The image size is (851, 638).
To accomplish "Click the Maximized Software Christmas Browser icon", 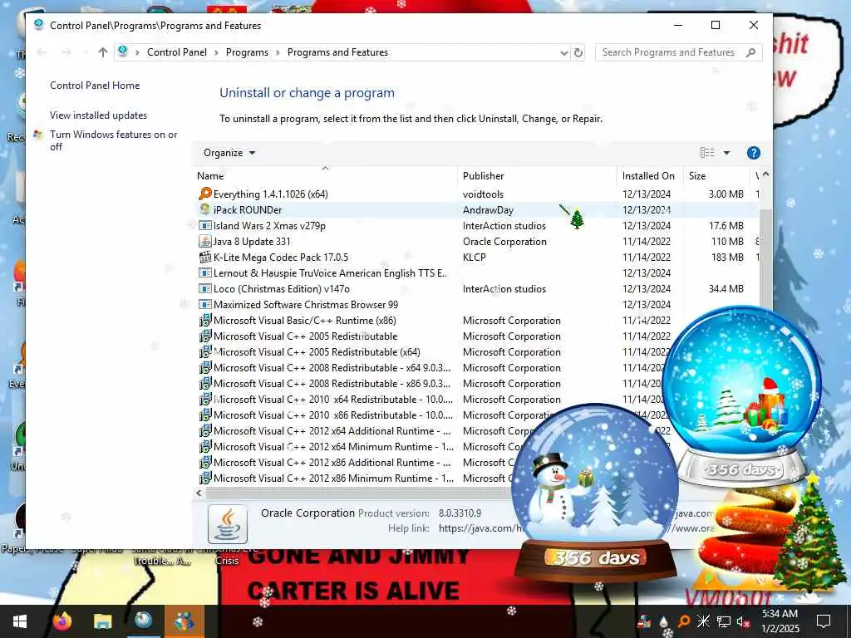I will click(205, 304).
